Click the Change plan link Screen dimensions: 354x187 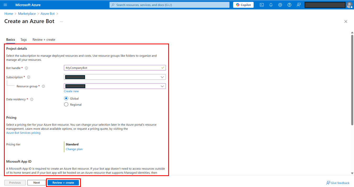coord(74,149)
